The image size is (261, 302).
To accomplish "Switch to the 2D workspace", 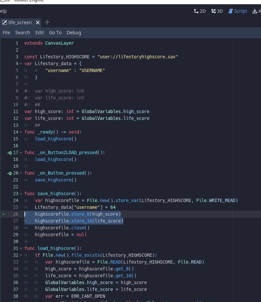I will [x=200, y=11].
